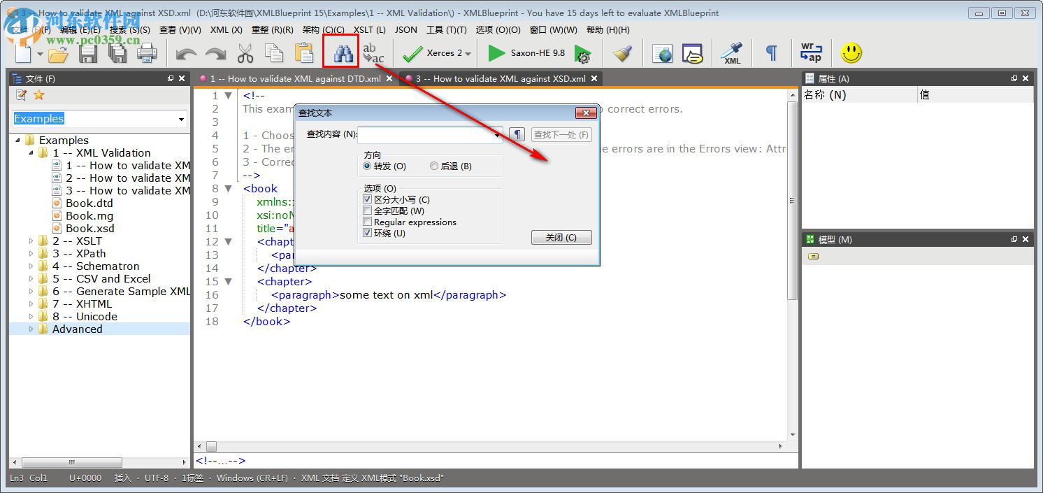The width and height of the screenshot is (1043, 493).
Task: Click the broom cleanup toolbar icon
Action: 622,52
